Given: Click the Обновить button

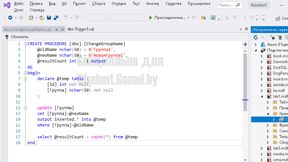Looking at the screenshot, I should 17,37.
